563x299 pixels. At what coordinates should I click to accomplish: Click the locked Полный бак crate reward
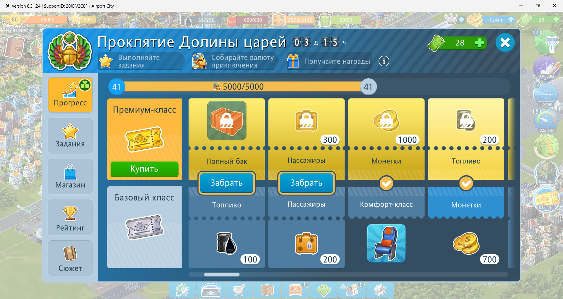point(227,121)
